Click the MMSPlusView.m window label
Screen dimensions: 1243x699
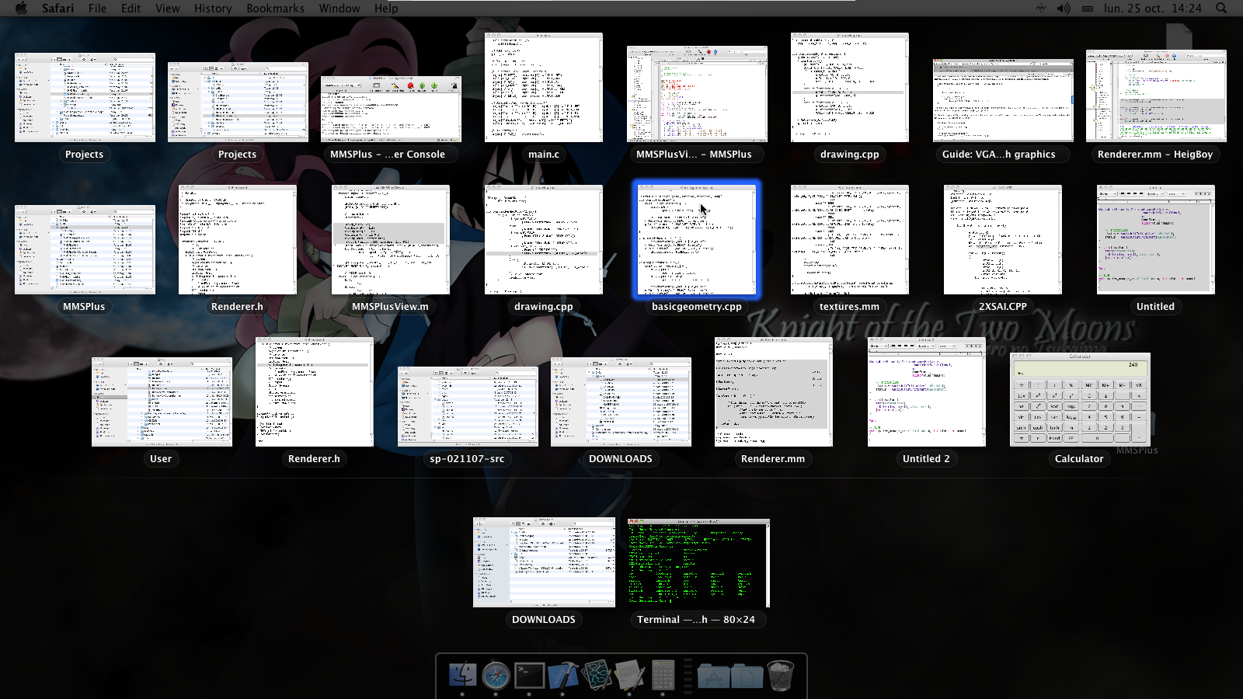[390, 307]
